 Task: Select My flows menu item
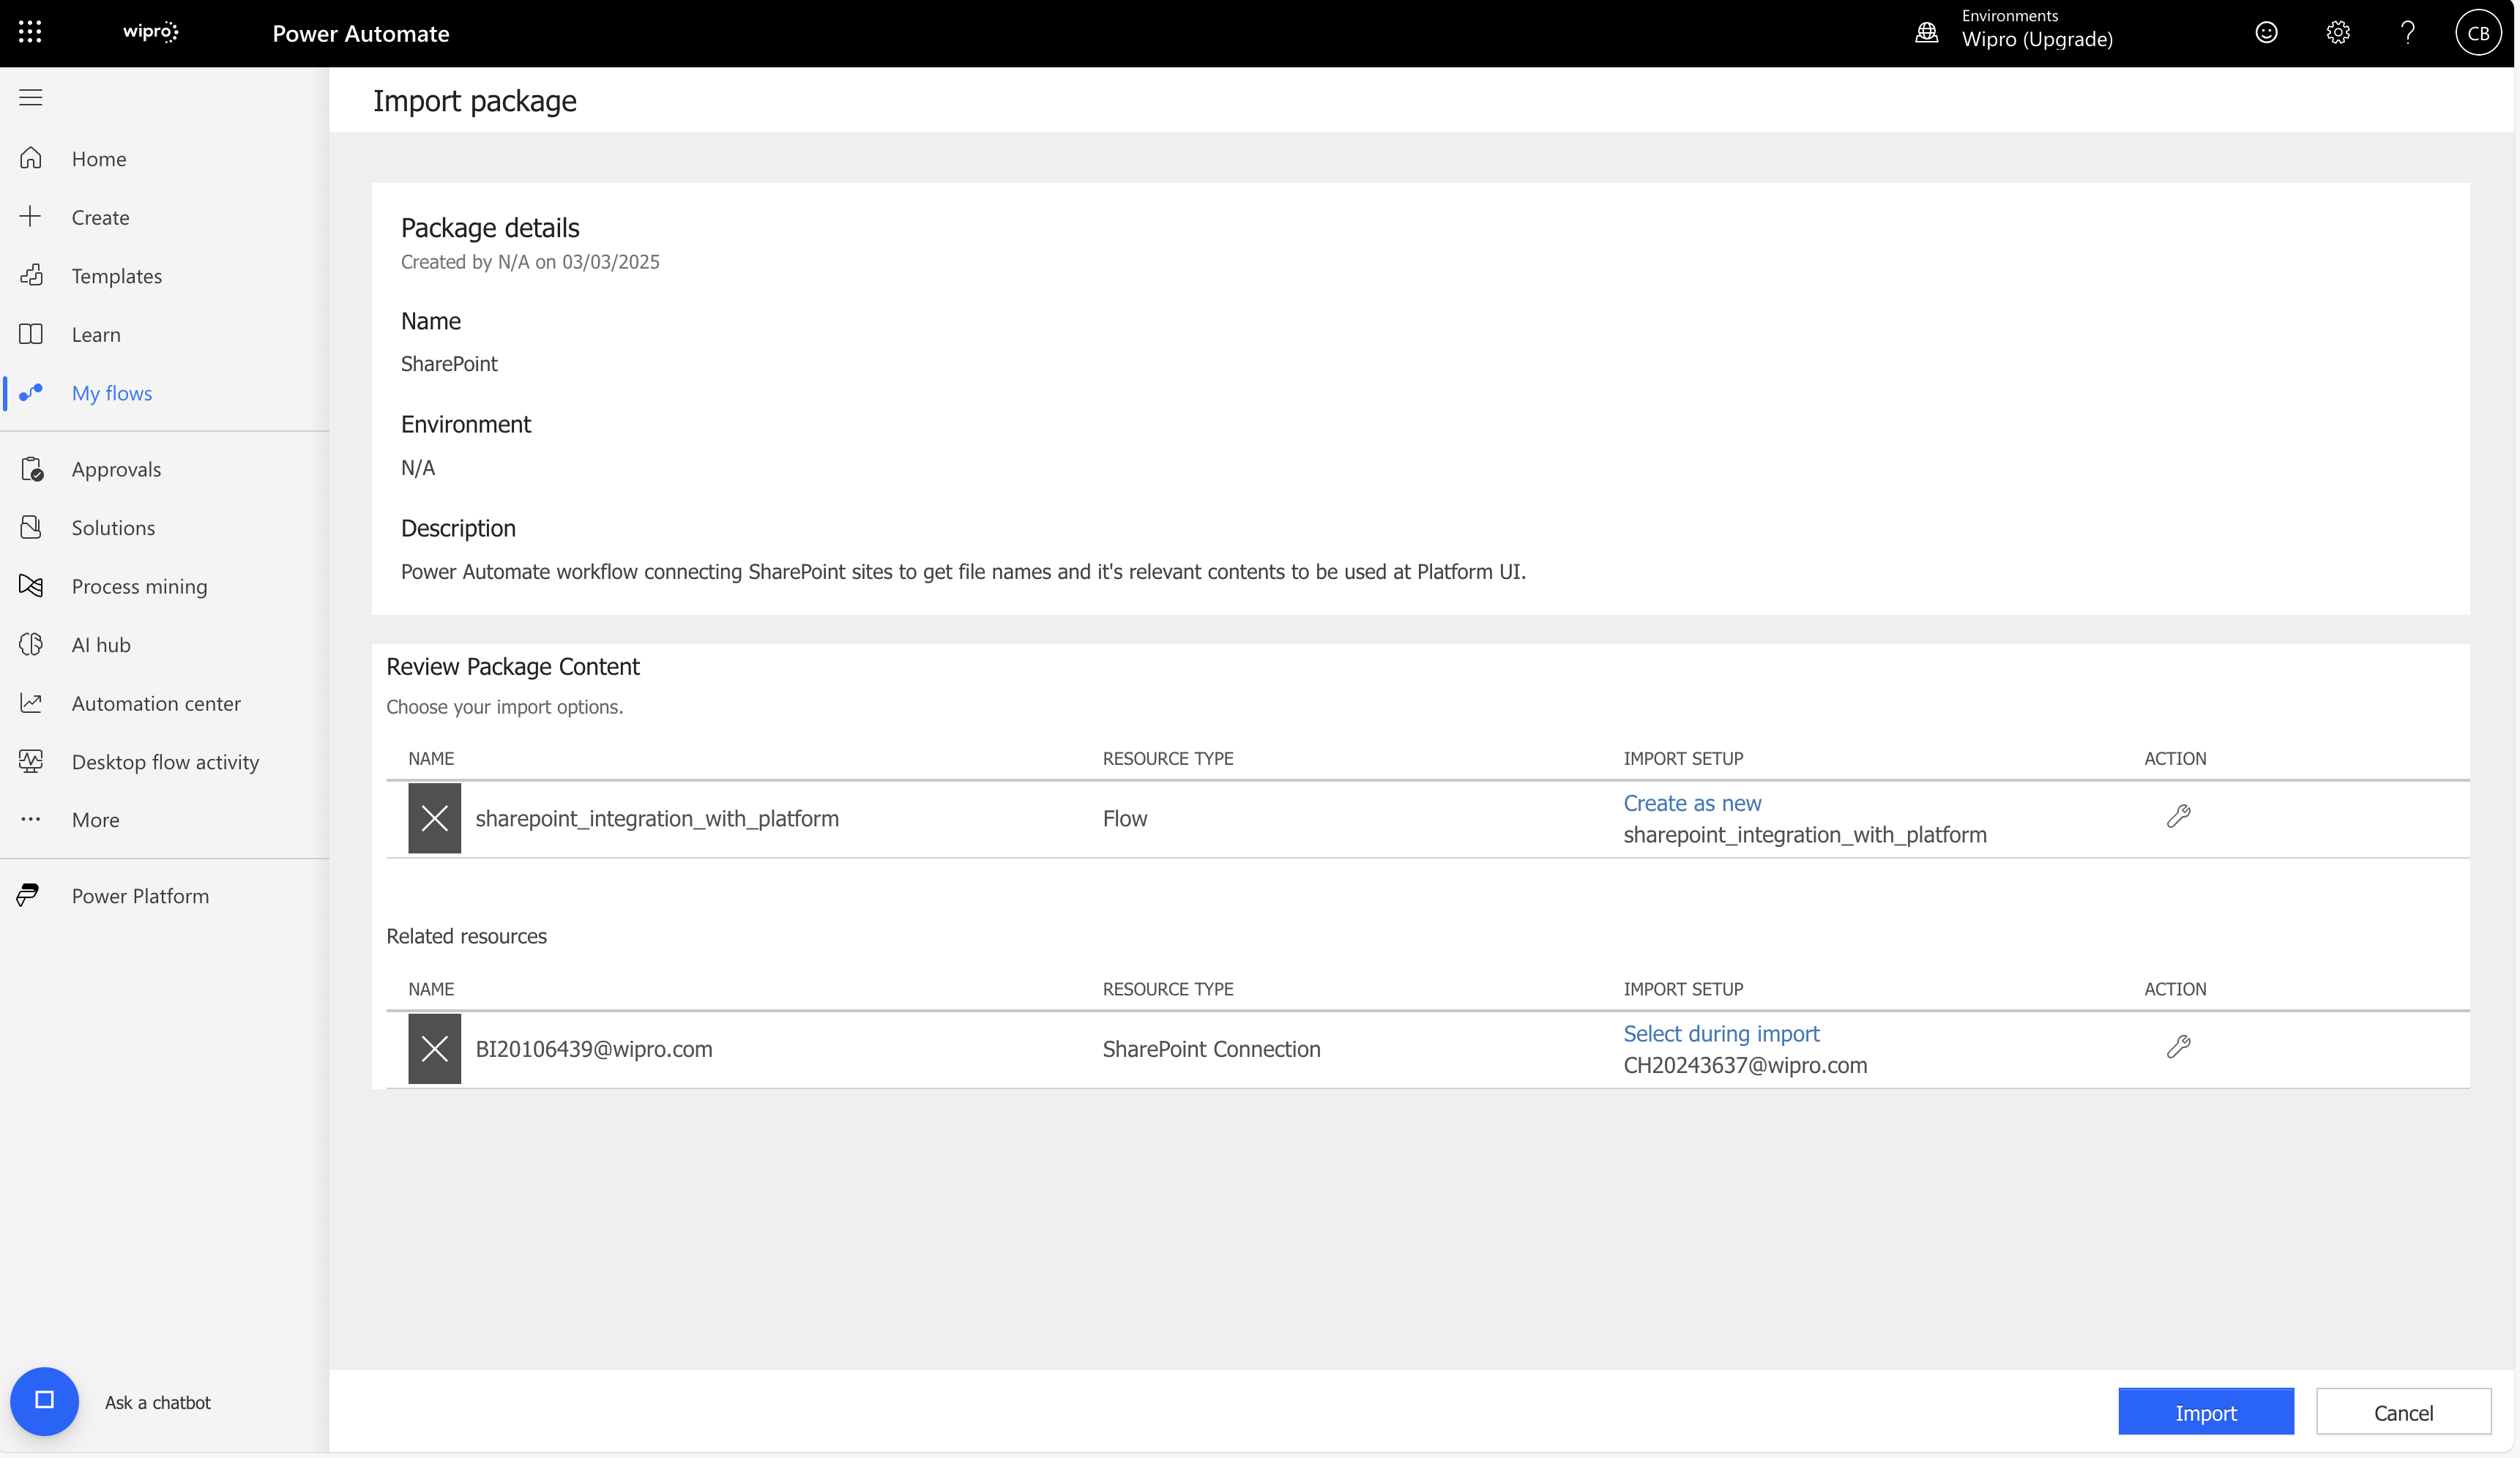pyautogui.click(x=112, y=393)
